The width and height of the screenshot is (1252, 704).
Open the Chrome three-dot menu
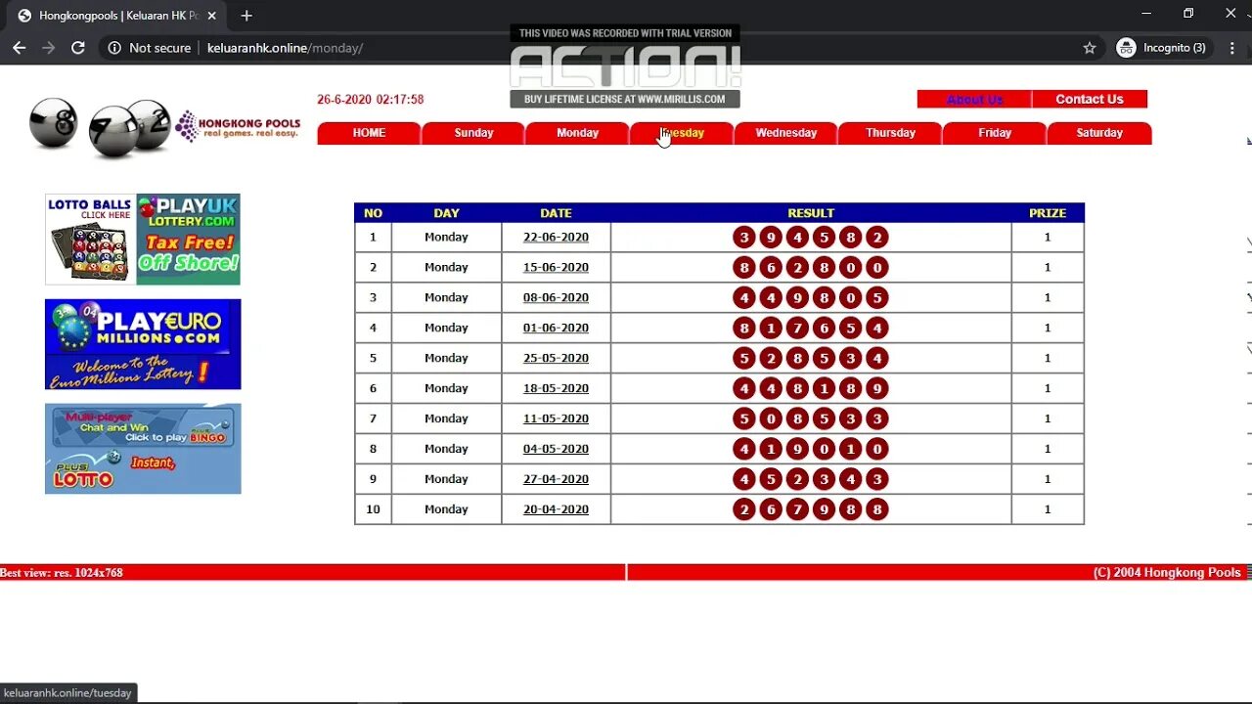point(1231,48)
